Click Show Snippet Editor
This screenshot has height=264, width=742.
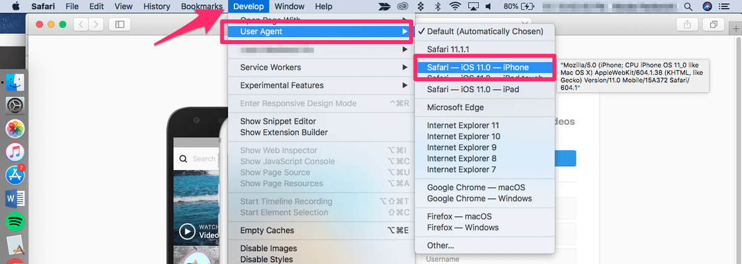tap(321, 121)
